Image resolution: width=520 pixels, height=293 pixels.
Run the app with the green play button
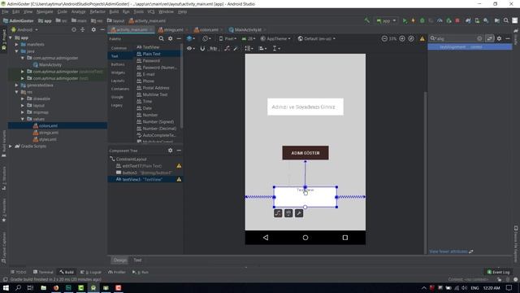click(405, 20)
